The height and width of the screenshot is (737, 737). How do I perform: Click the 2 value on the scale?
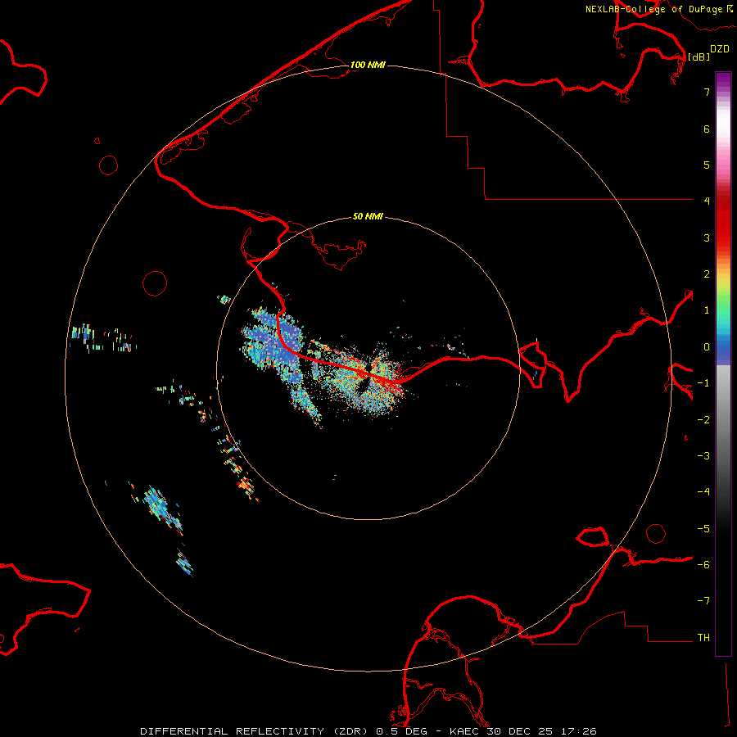(707, 274)
